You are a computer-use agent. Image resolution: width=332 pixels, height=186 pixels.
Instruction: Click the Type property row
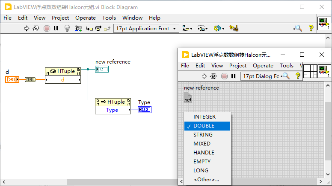[x=113, y=110]
